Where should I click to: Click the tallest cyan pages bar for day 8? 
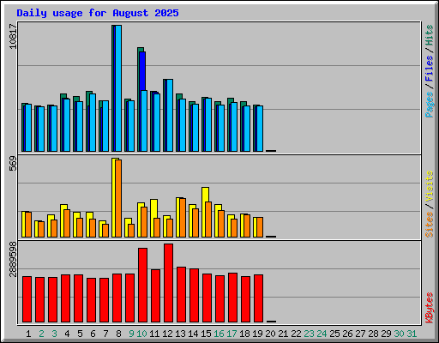point(118,88)
